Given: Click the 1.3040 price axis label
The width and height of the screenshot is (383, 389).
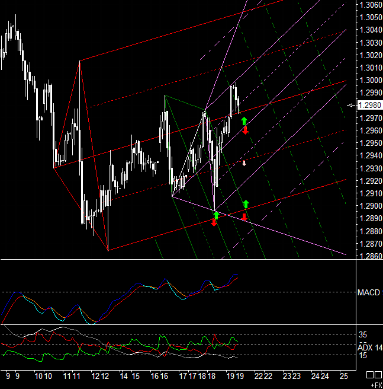Looking at the screenshot, I should click(371, 30).
